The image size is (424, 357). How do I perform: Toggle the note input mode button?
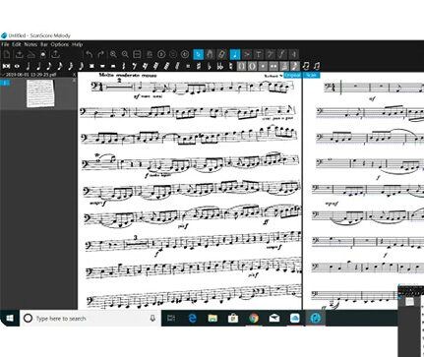235,54
